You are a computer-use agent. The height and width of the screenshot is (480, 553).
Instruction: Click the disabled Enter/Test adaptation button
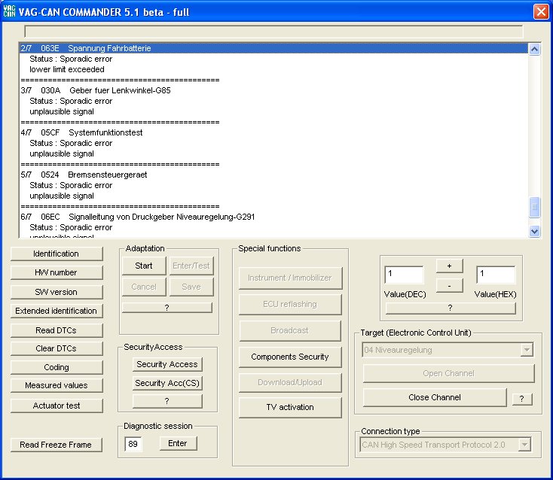pyautogui.click(x=191, y=266)
